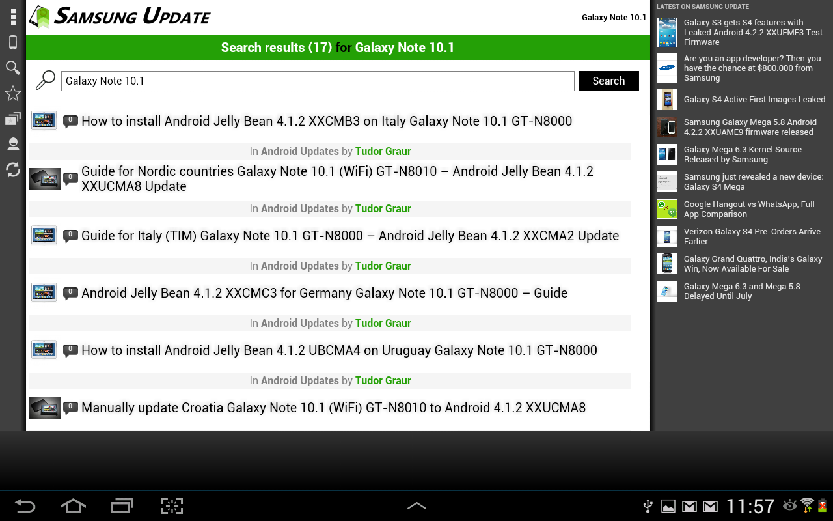Screen dimensions: 833x521
Task: Tap the first Gmail notification icon
Action: coord(690,506)
